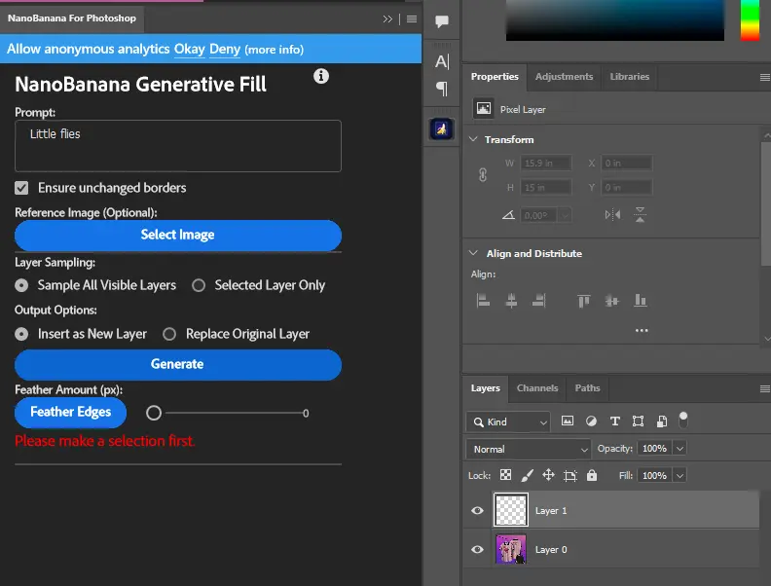The height and width of the screenshot is (586, 771).
Task: Click Feather Edges button
Action: pyautogui.click(x=71, y=412)
